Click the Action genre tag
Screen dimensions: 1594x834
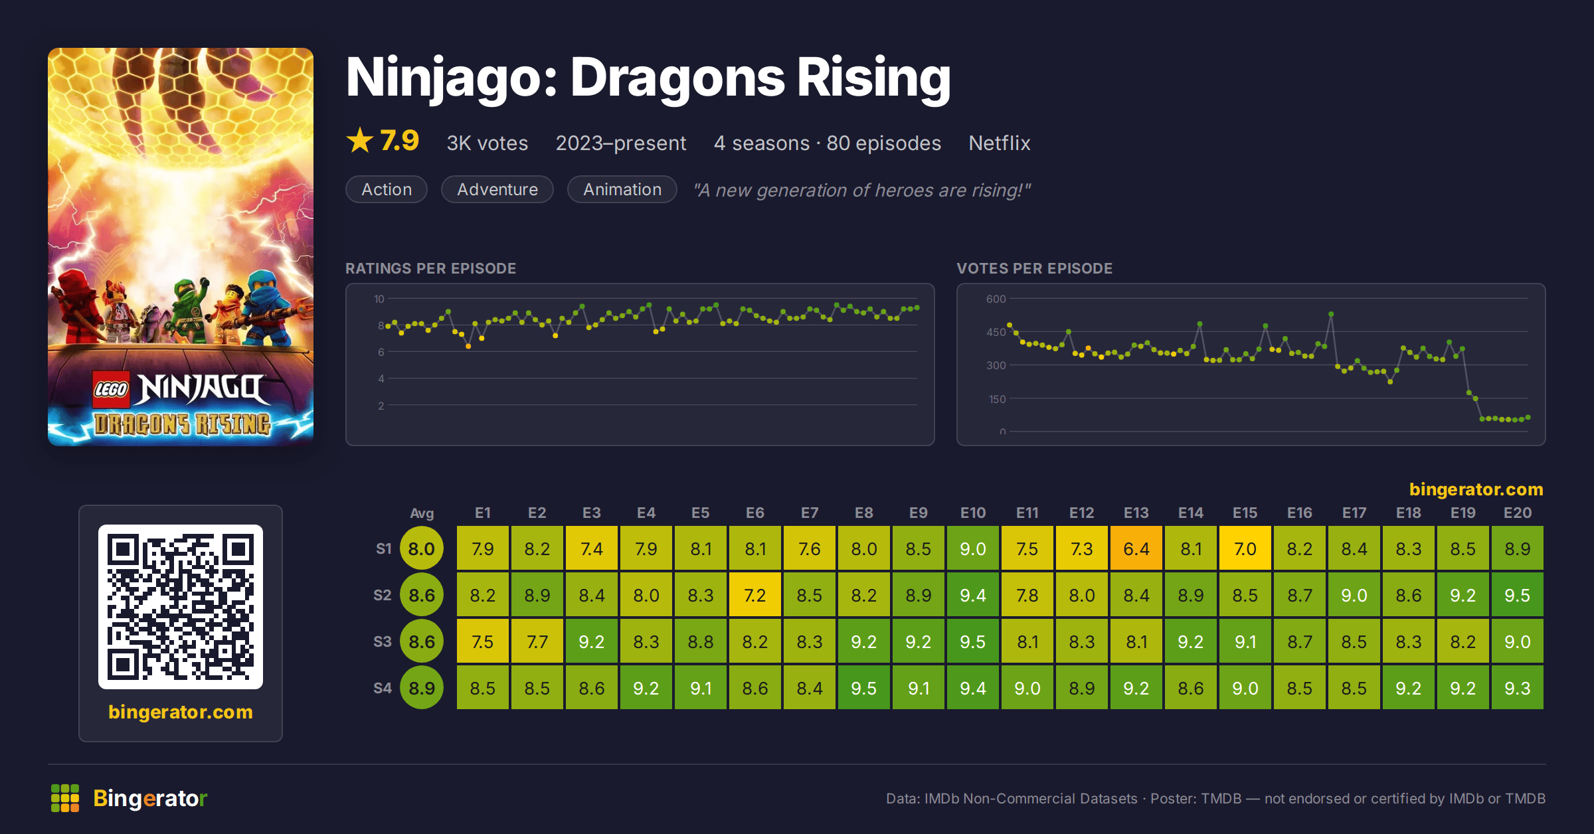click(x=387, y=189)
